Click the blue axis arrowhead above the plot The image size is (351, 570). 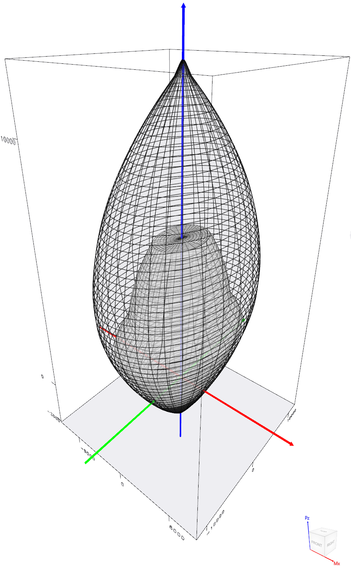(x=183, y=6)
